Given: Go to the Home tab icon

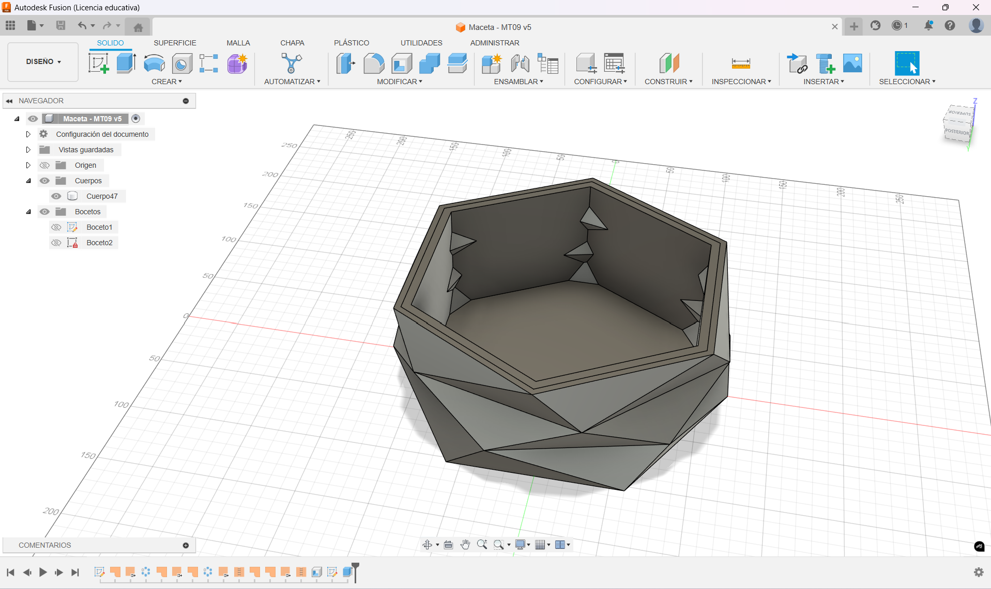Looking at the screenshot, I should pyautogui.click(x=138, y=27).
